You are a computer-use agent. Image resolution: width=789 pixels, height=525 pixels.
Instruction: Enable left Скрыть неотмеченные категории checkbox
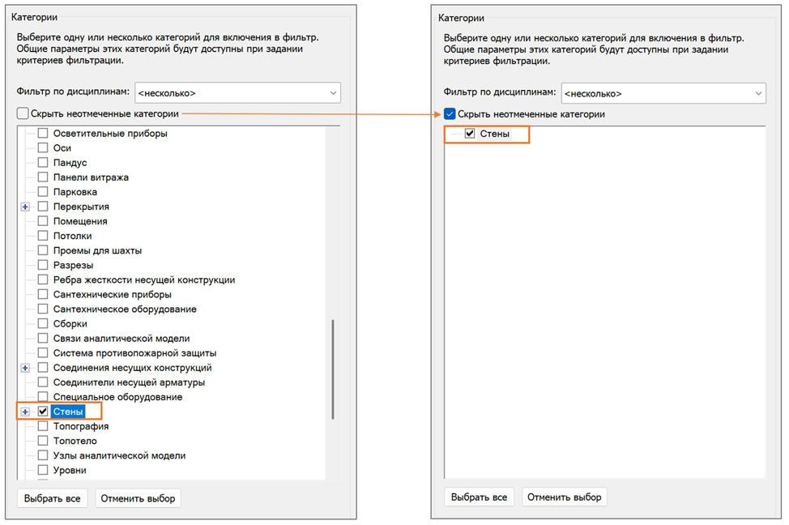pyautogui.click(x=23, y=113)
